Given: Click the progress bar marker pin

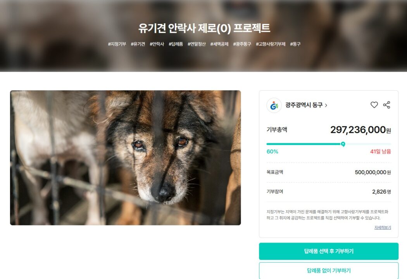Looking at the screenshot, I should [x=343, y=144].
